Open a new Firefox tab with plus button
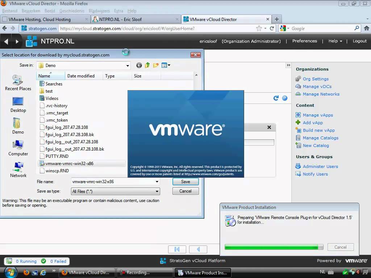This screenshot has height=278, width=371. click(276, 19)
